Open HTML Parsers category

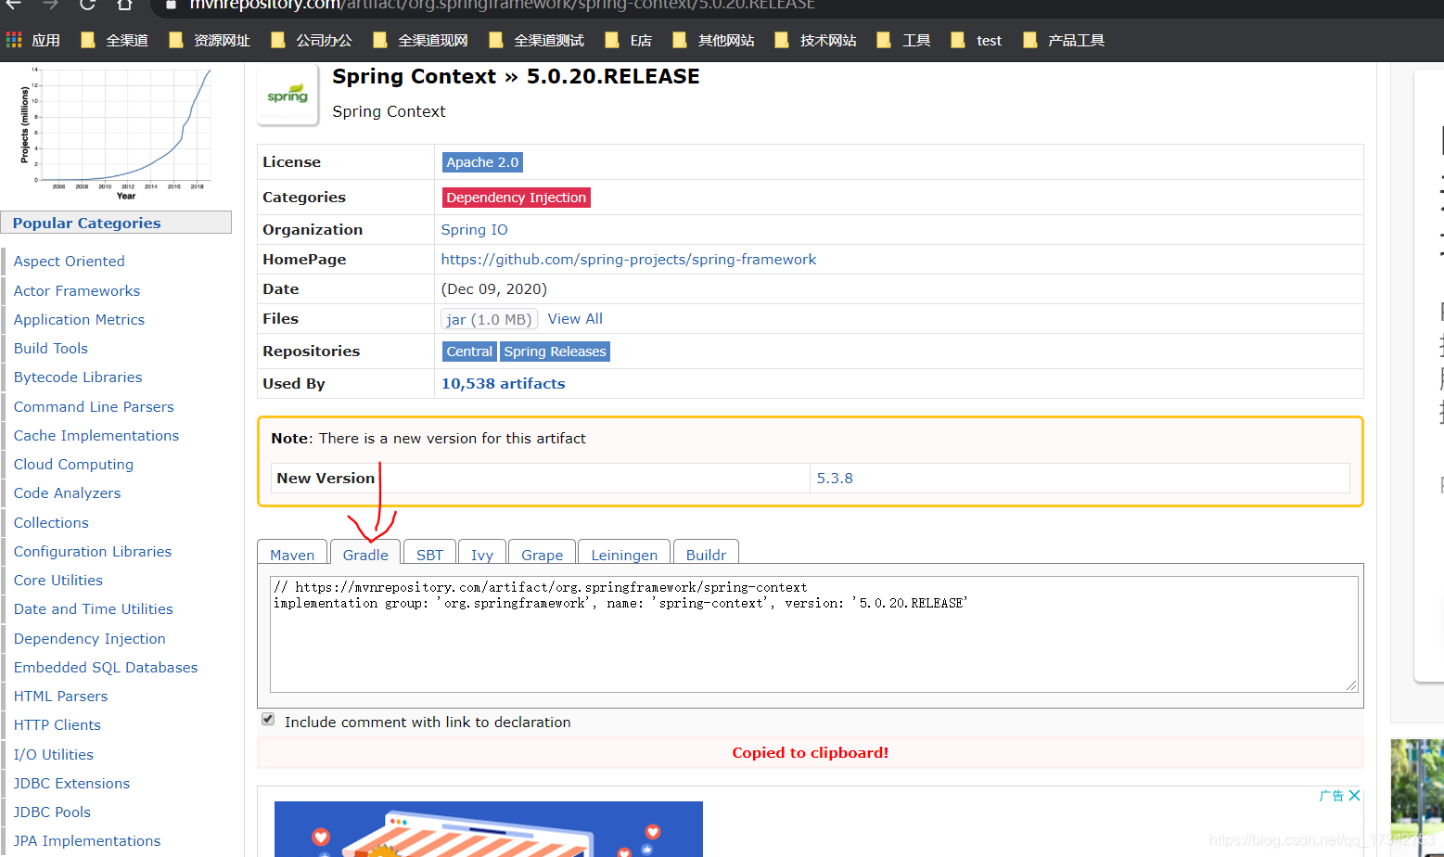[60, 697]
